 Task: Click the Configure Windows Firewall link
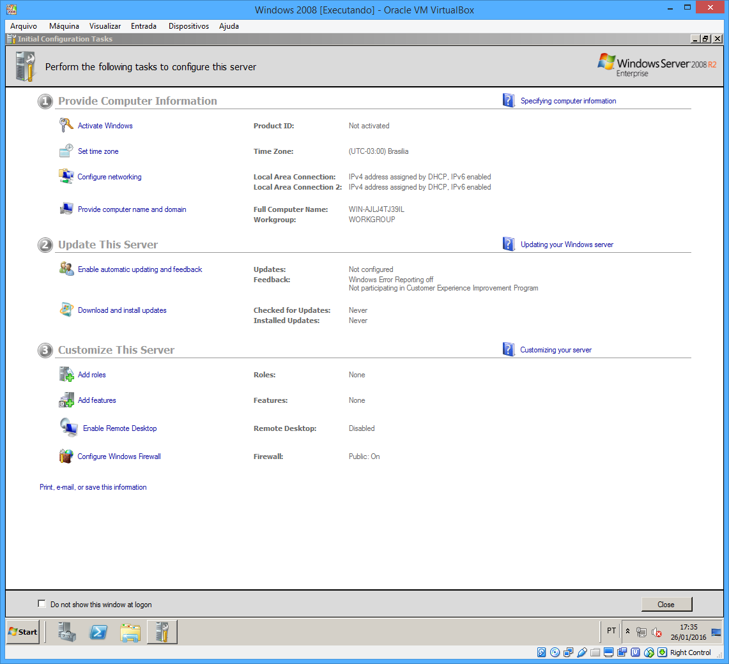click(119, 456)
